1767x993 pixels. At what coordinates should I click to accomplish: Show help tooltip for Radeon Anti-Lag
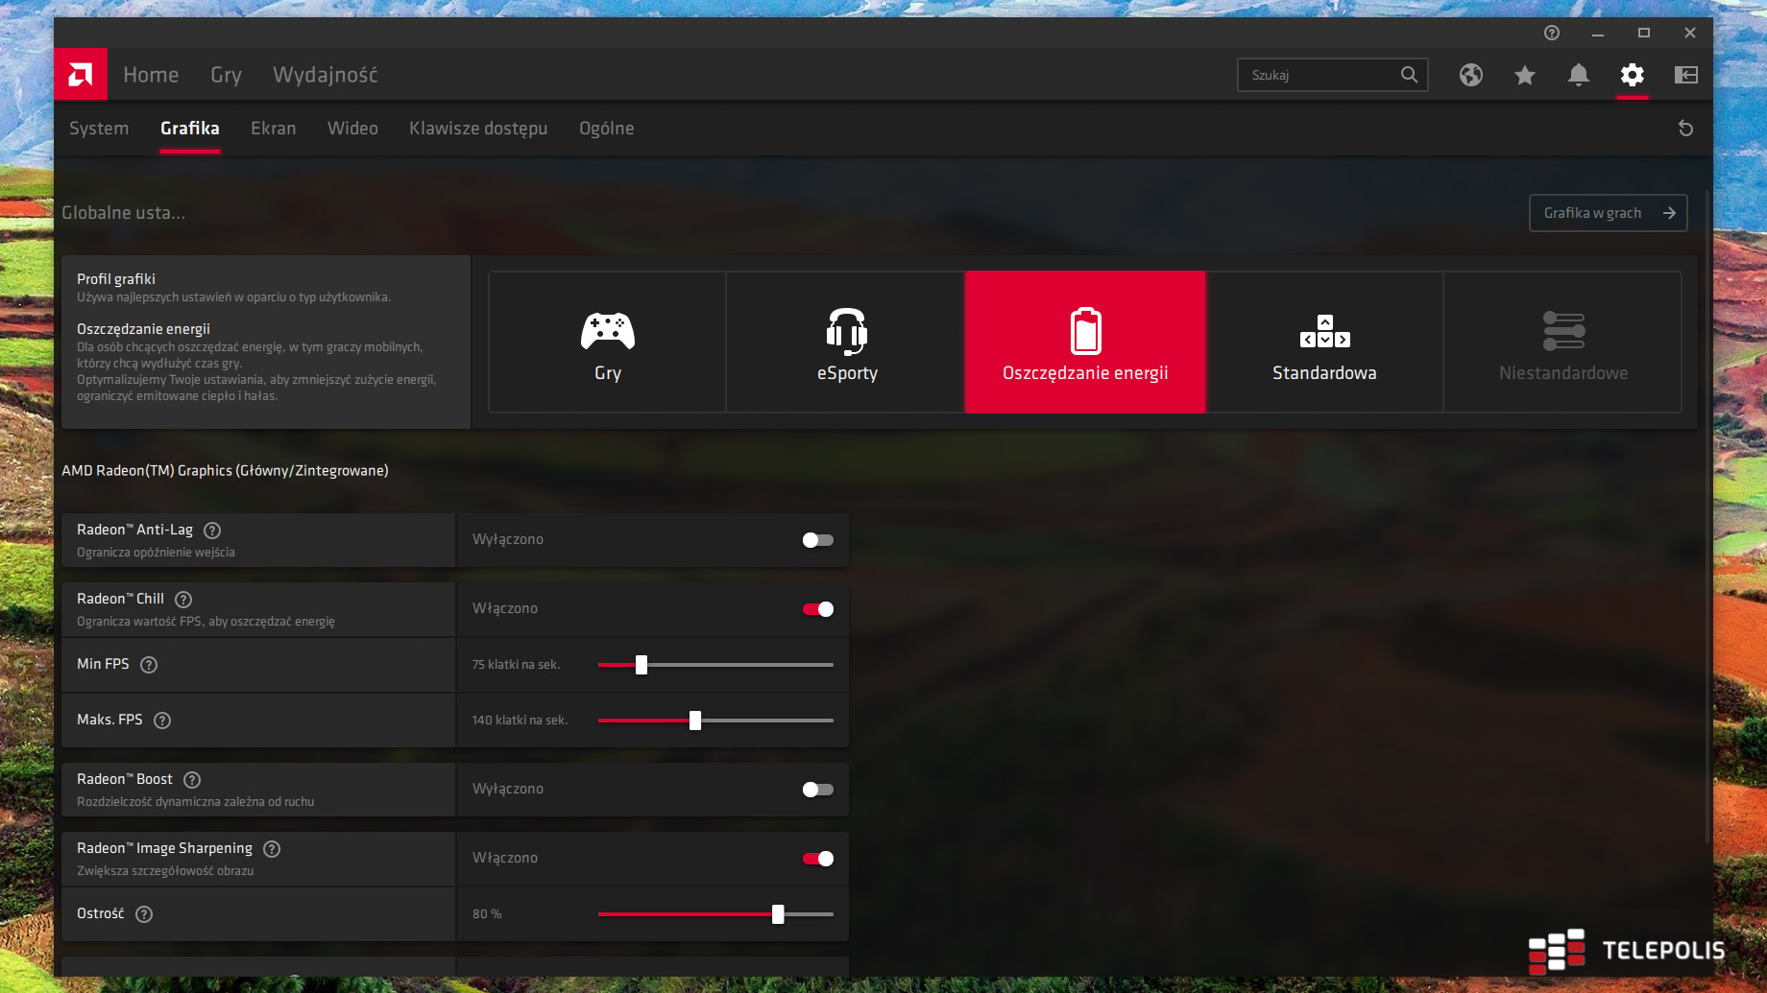coord(213,531)
